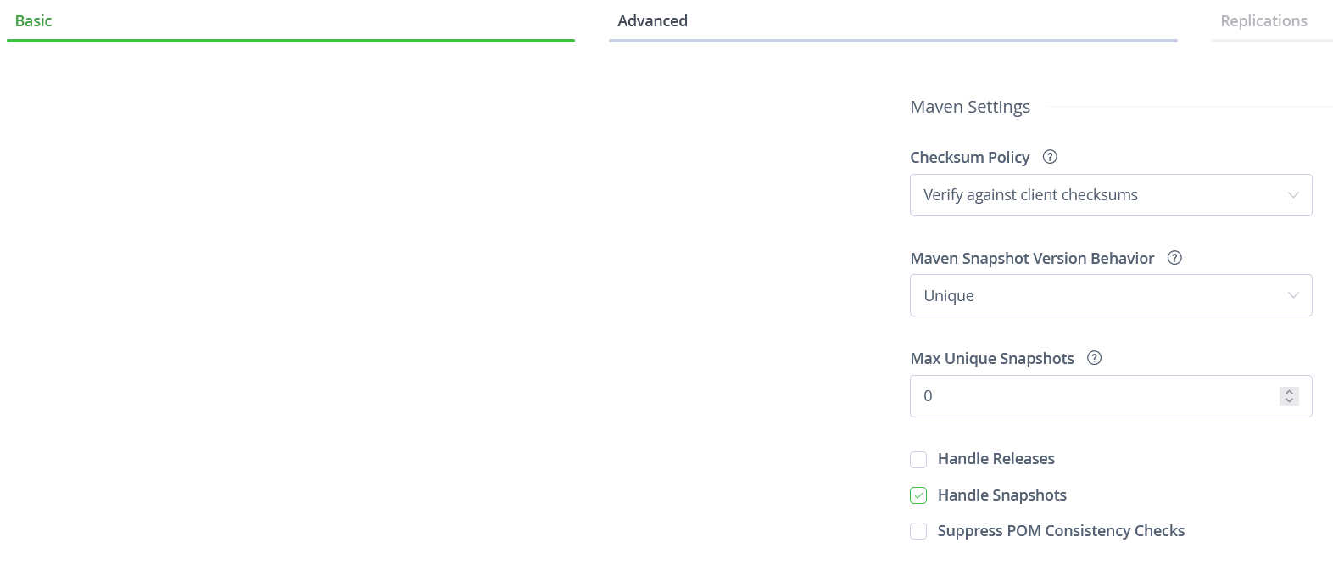Click the Maven Settings section heading
1333x565 pixels.
[x=970, y=107]
